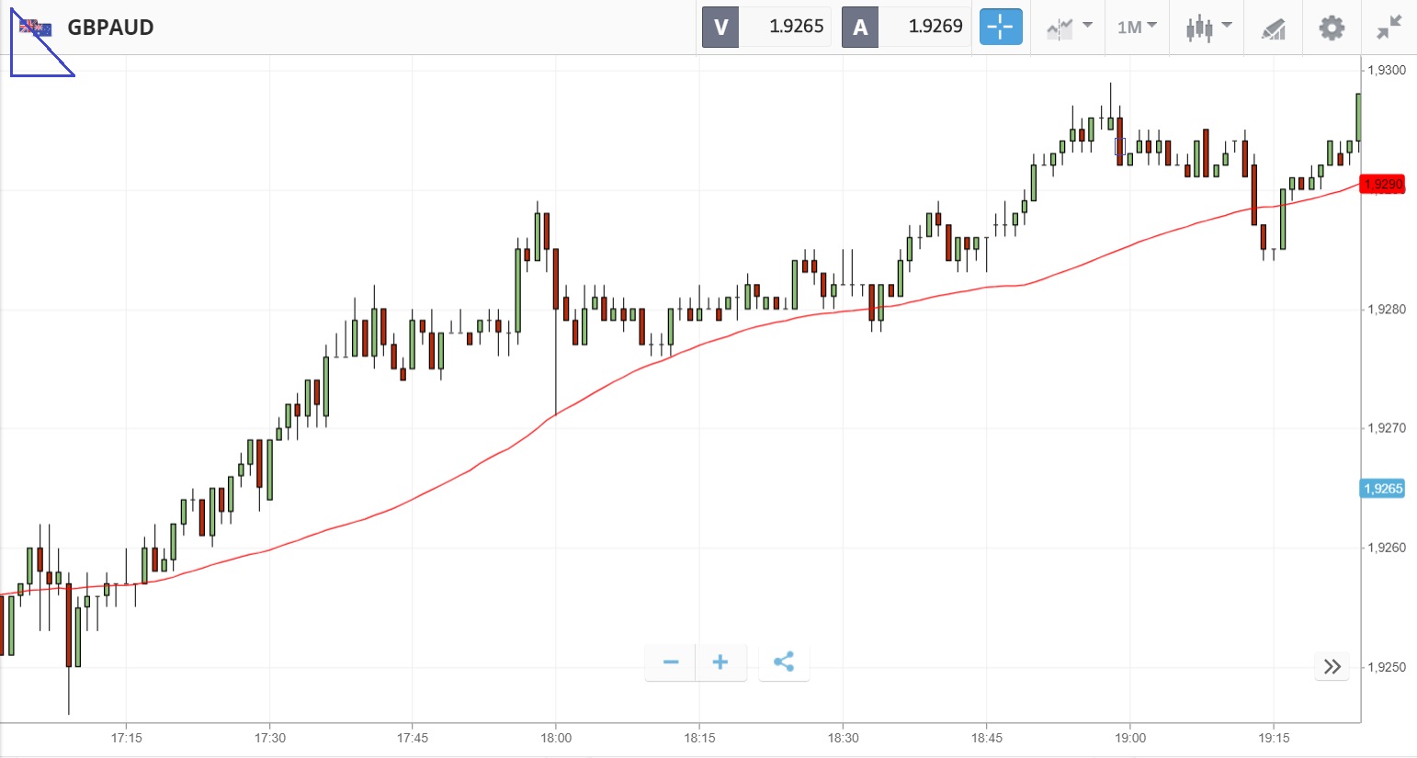The image size is (1417, 758).
Task: Open chart settings gear
Action: [1332, 28]
